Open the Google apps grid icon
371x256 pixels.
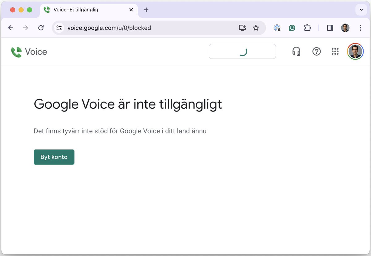point(335,52)
